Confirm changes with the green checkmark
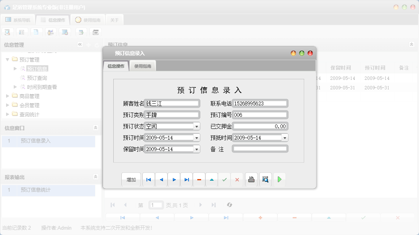The width and height of the screenshot is (419, 235). click(224, 179)
